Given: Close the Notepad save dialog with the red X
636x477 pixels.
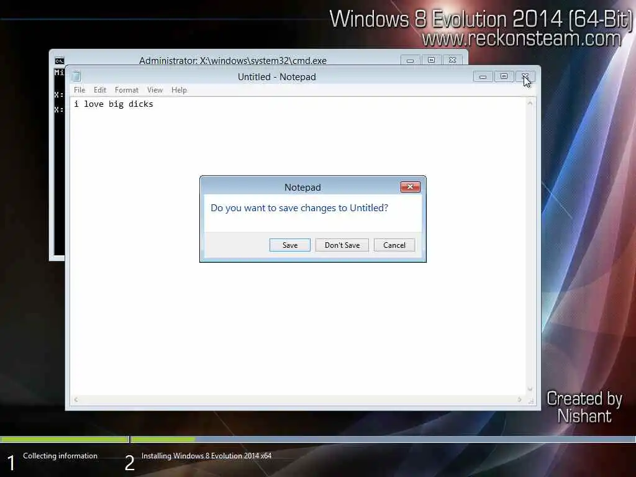Looking at the screenshot, I should coord(410,186).
